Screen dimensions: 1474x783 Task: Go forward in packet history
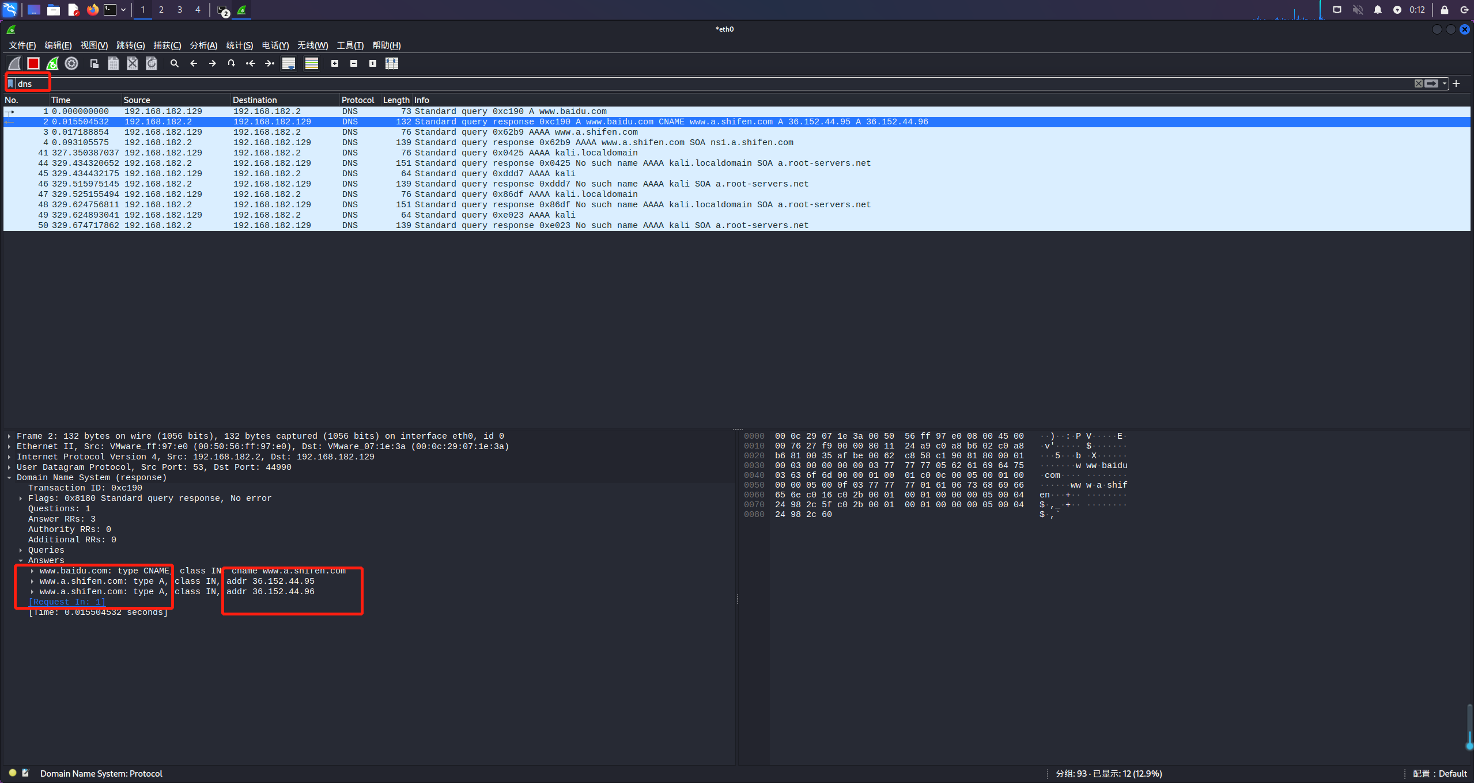(x=213, y=63)
